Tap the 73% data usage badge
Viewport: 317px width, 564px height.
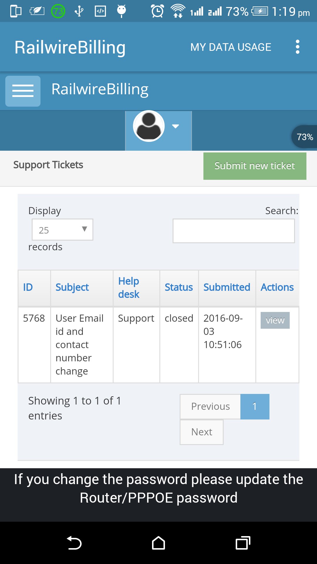pos(304,137)
